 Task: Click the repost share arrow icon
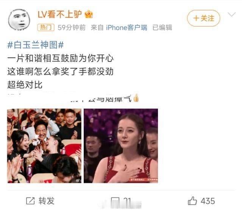[30, 201]
